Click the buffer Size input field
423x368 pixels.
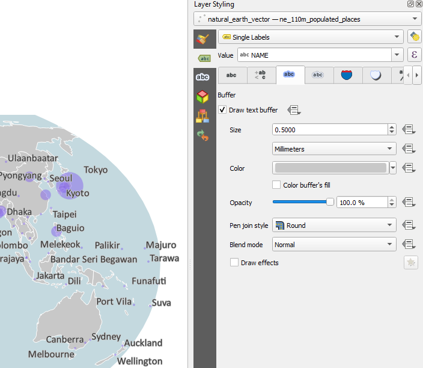(x=330, y=130)
